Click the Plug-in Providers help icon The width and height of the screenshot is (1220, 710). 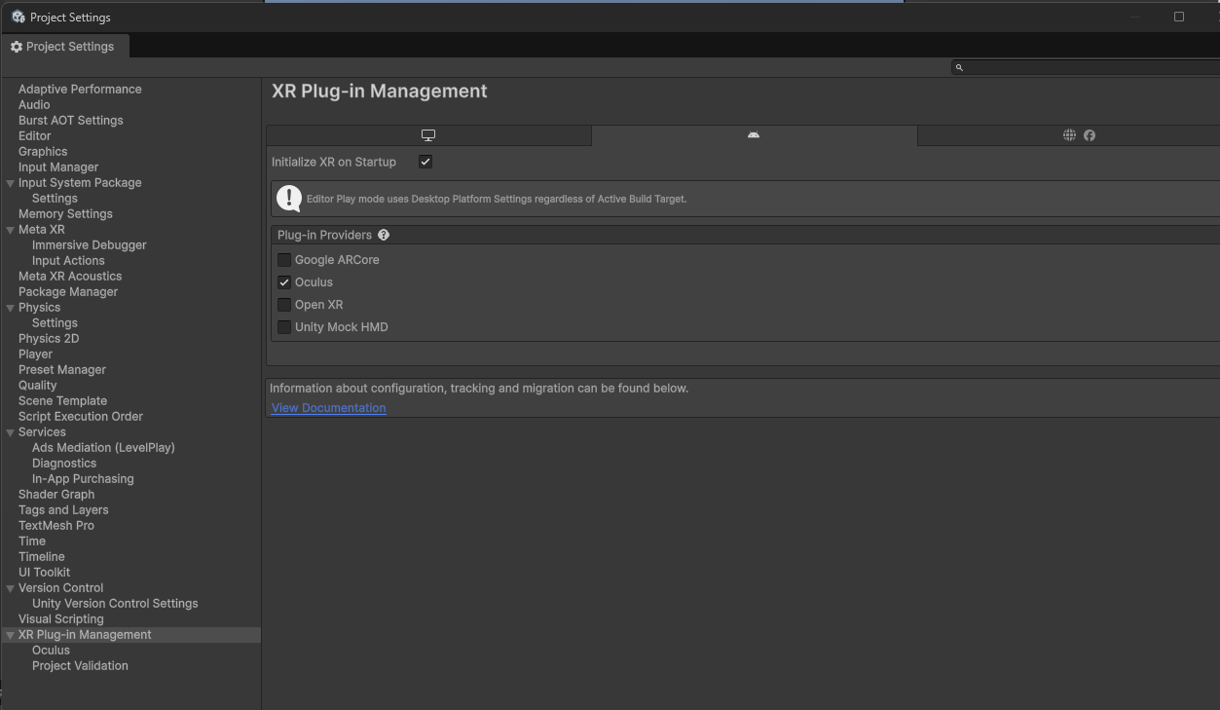point(383,235)
